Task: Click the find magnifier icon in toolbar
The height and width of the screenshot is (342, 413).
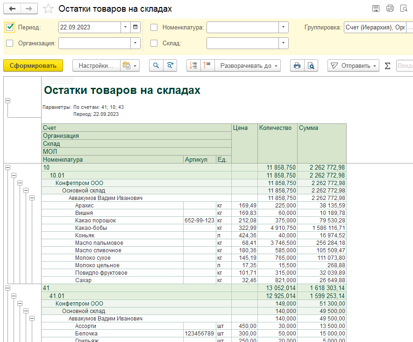Action: pyautogui.click(x=156, y=65)
